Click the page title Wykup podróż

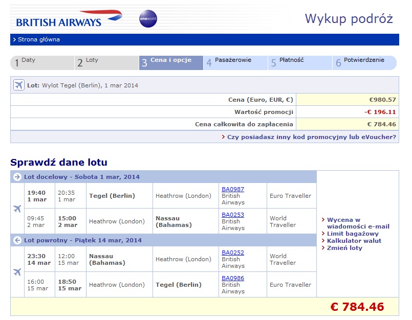coord(349,19)
